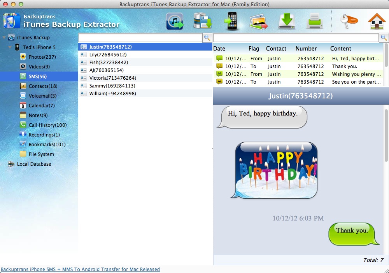Sort messages by Flag column header
Screen dimensions: 389x273
[254, 49]
